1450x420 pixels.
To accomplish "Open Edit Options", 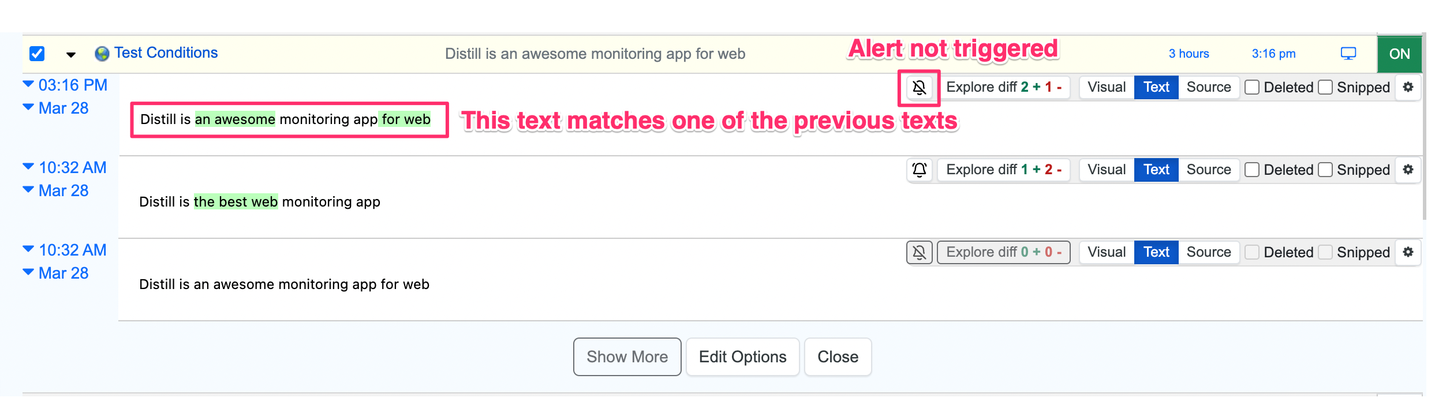I will (x=742, y=357).
